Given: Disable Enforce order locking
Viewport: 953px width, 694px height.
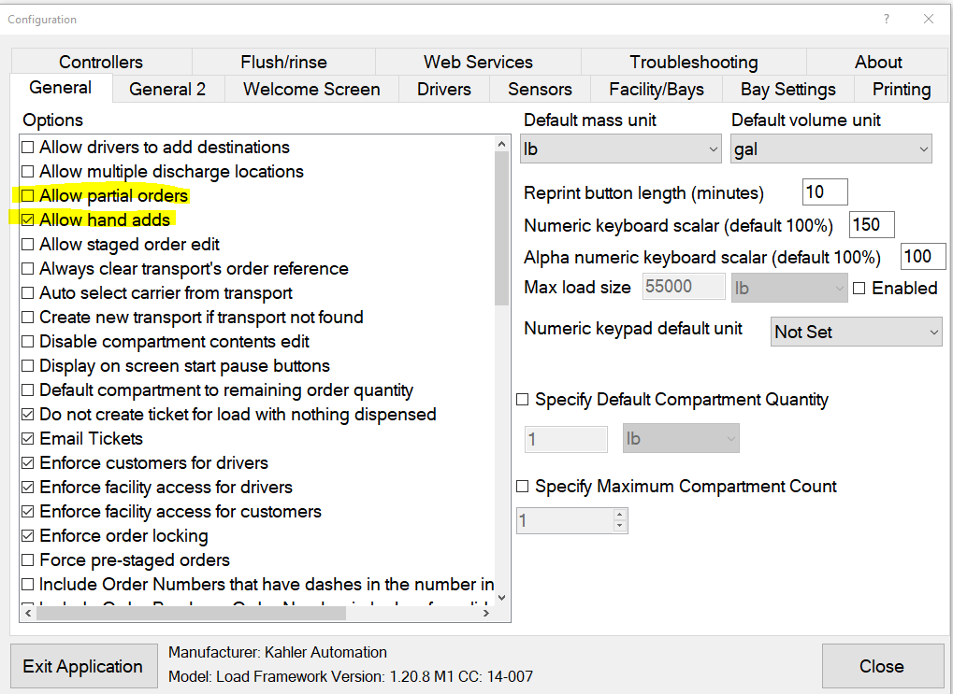Looking at the screenshot, I should (x=27, y=535).
